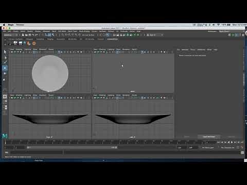
Task: Click the Copy Tab button
Action: (231, 137)
